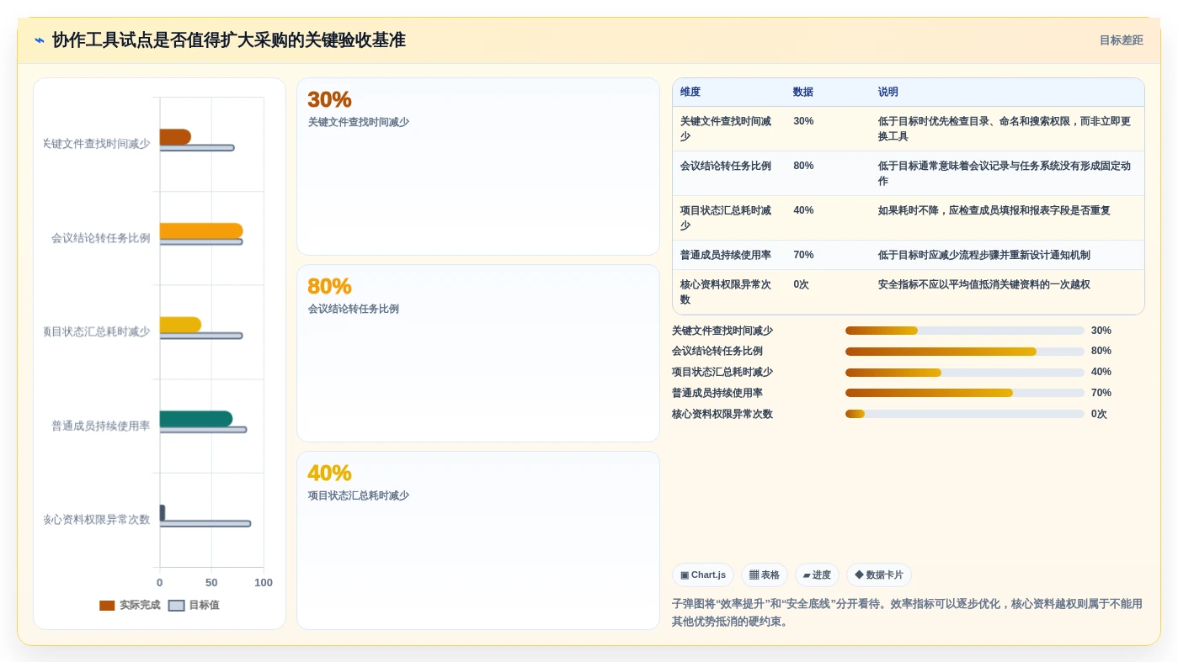Click the 核心资料权限异常次数 target value bar
The width and height of the screenshot is (1178, 662).
coord(205,524)
